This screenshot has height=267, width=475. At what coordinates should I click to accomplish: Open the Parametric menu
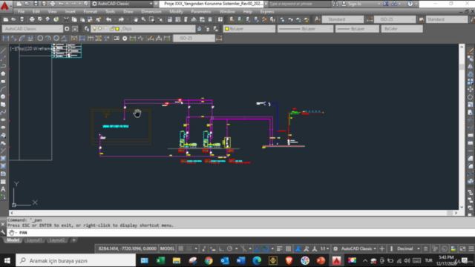point(201,12)
